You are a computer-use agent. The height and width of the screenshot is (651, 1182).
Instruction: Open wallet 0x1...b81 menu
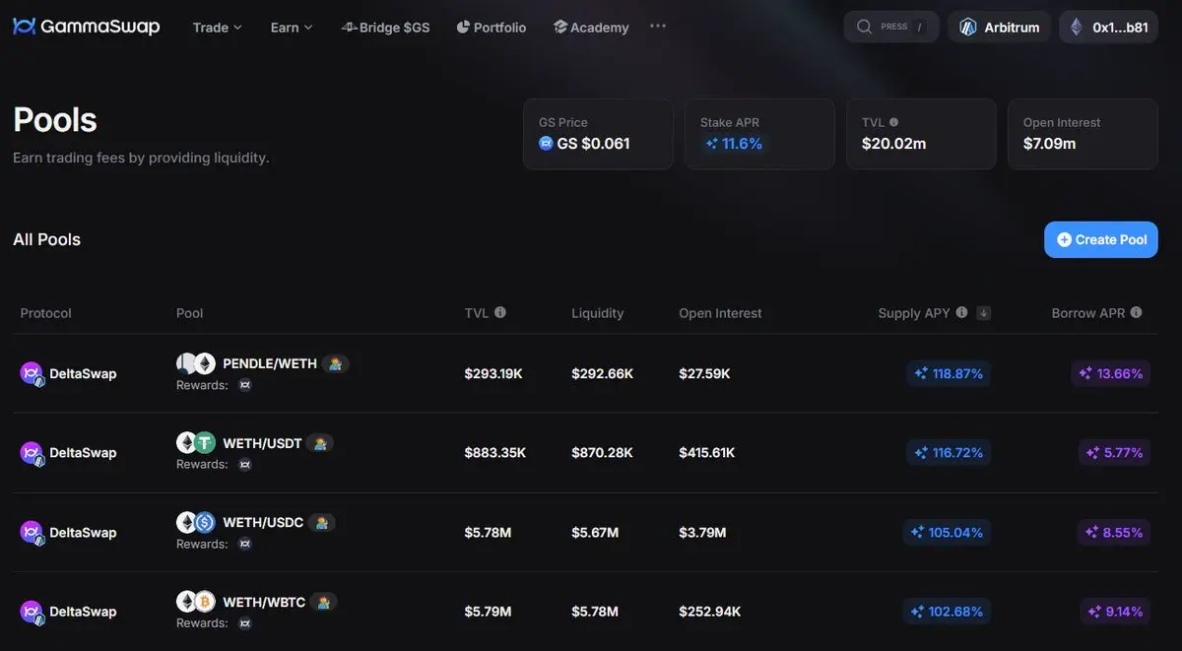click(x=1108, y=27)
